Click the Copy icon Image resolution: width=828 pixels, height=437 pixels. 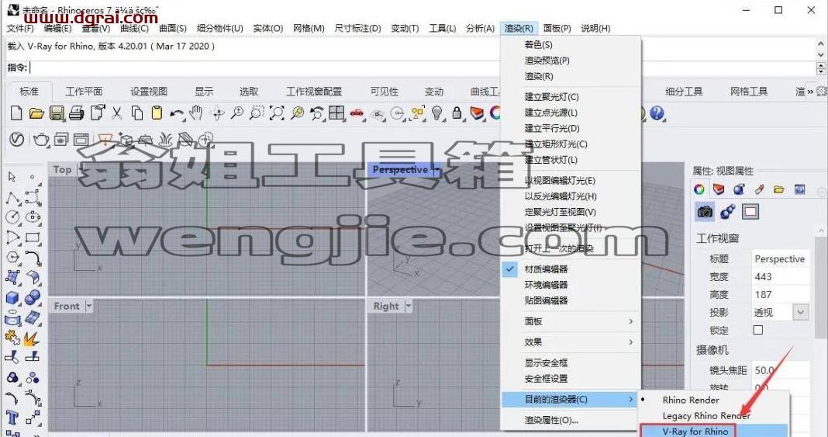click(136, 113)
